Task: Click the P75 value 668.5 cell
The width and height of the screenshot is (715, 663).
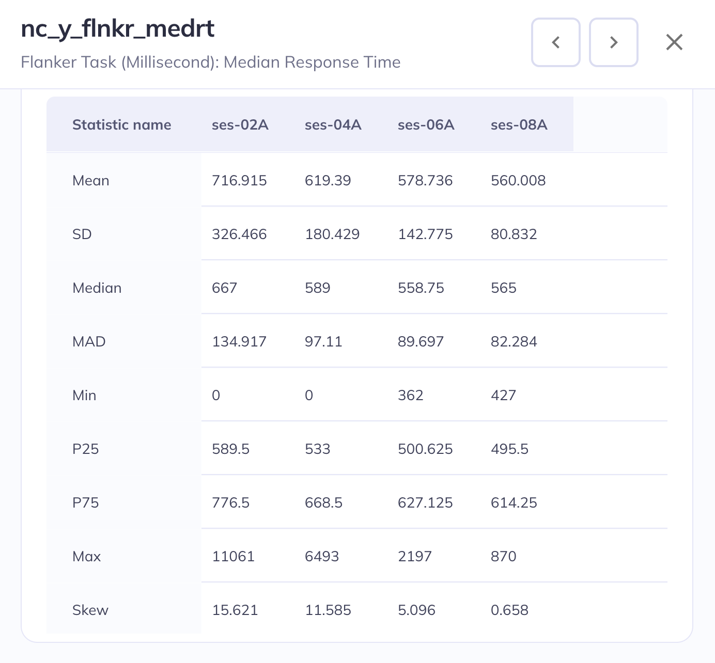Action: [x=323, y=502]
